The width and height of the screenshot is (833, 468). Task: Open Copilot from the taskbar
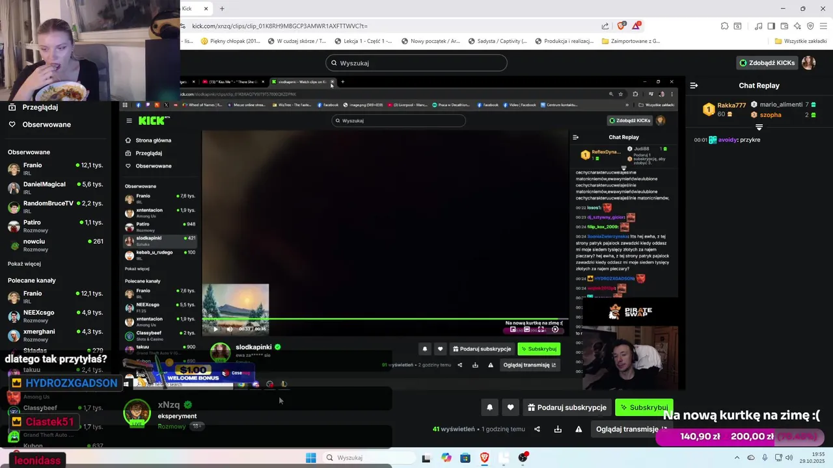[446, 458]
